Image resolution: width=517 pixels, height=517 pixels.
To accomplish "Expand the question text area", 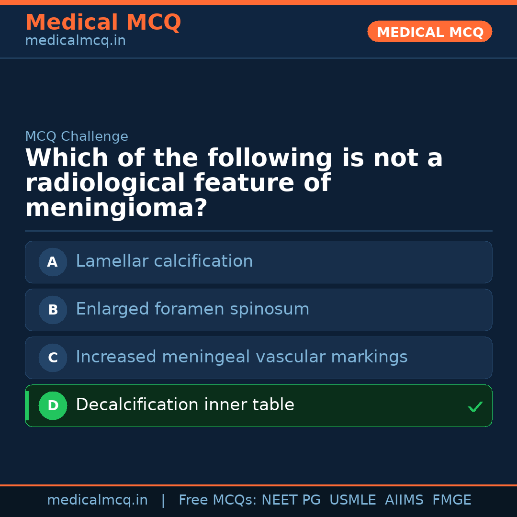I will tap(234, 182).
